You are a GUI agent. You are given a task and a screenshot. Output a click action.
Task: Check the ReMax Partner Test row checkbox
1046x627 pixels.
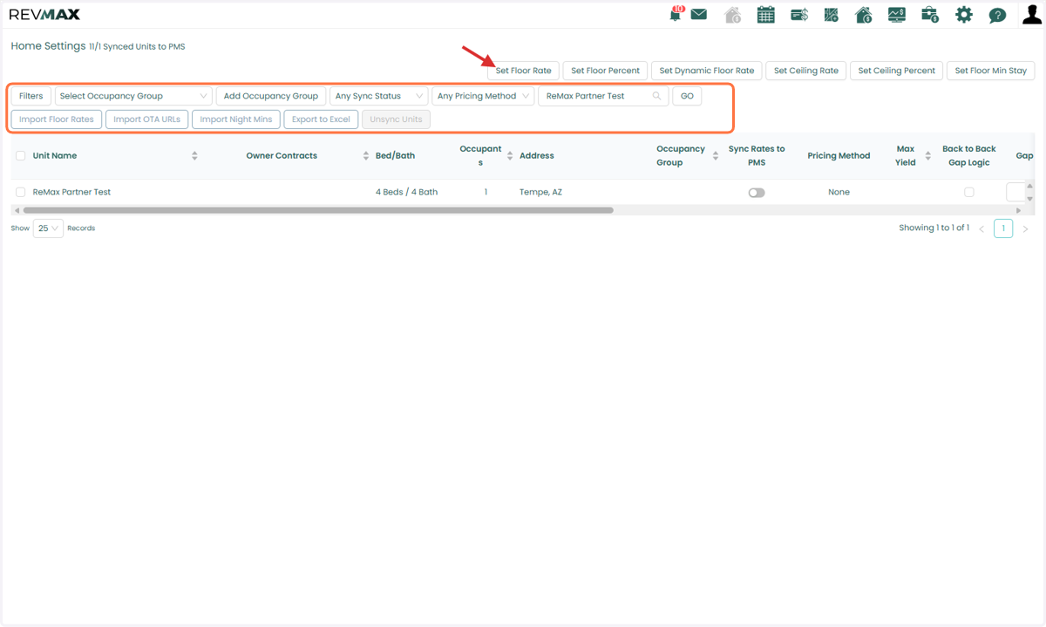pyautogui.click(x=20, y=192)
